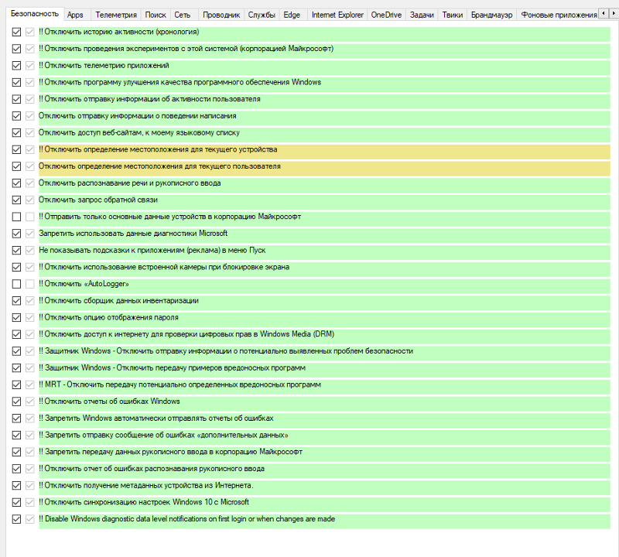Toggle software quality improvement program checkbox
Viewport: 619px width, 557px height.
pos(16,82)
